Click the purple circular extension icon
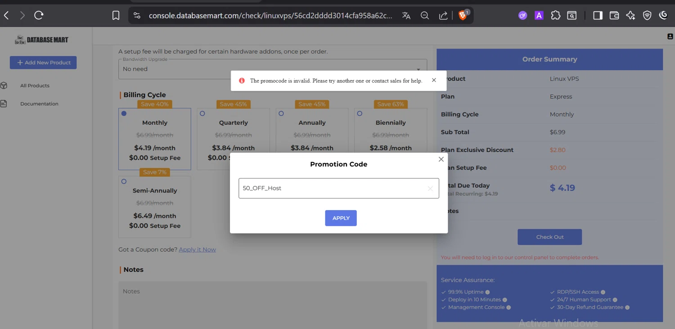 click(x=522, y=15)
